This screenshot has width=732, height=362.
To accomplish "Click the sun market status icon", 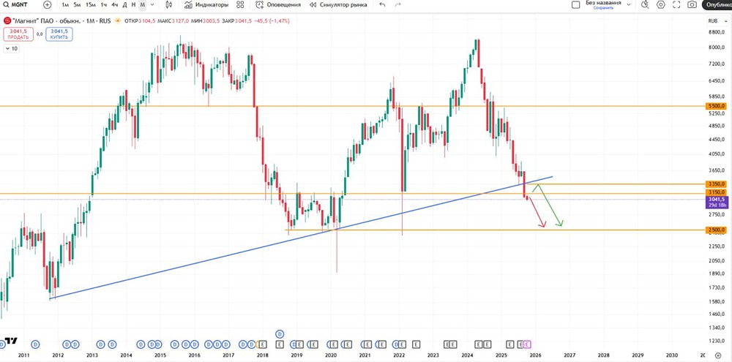I will [x=117, y=21].
